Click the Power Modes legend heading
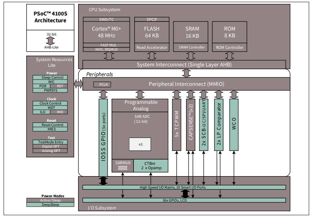Image resolution: width=312 pixels, height=217 pixels. pos(53,196)
